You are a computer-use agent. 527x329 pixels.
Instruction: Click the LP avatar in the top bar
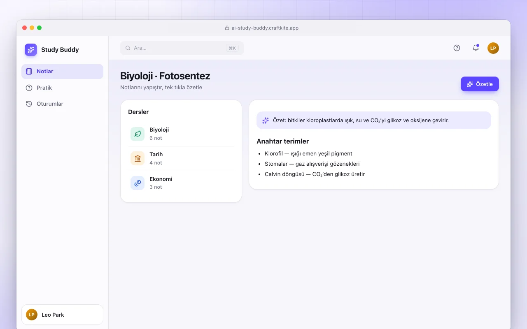tap(493, 48)
